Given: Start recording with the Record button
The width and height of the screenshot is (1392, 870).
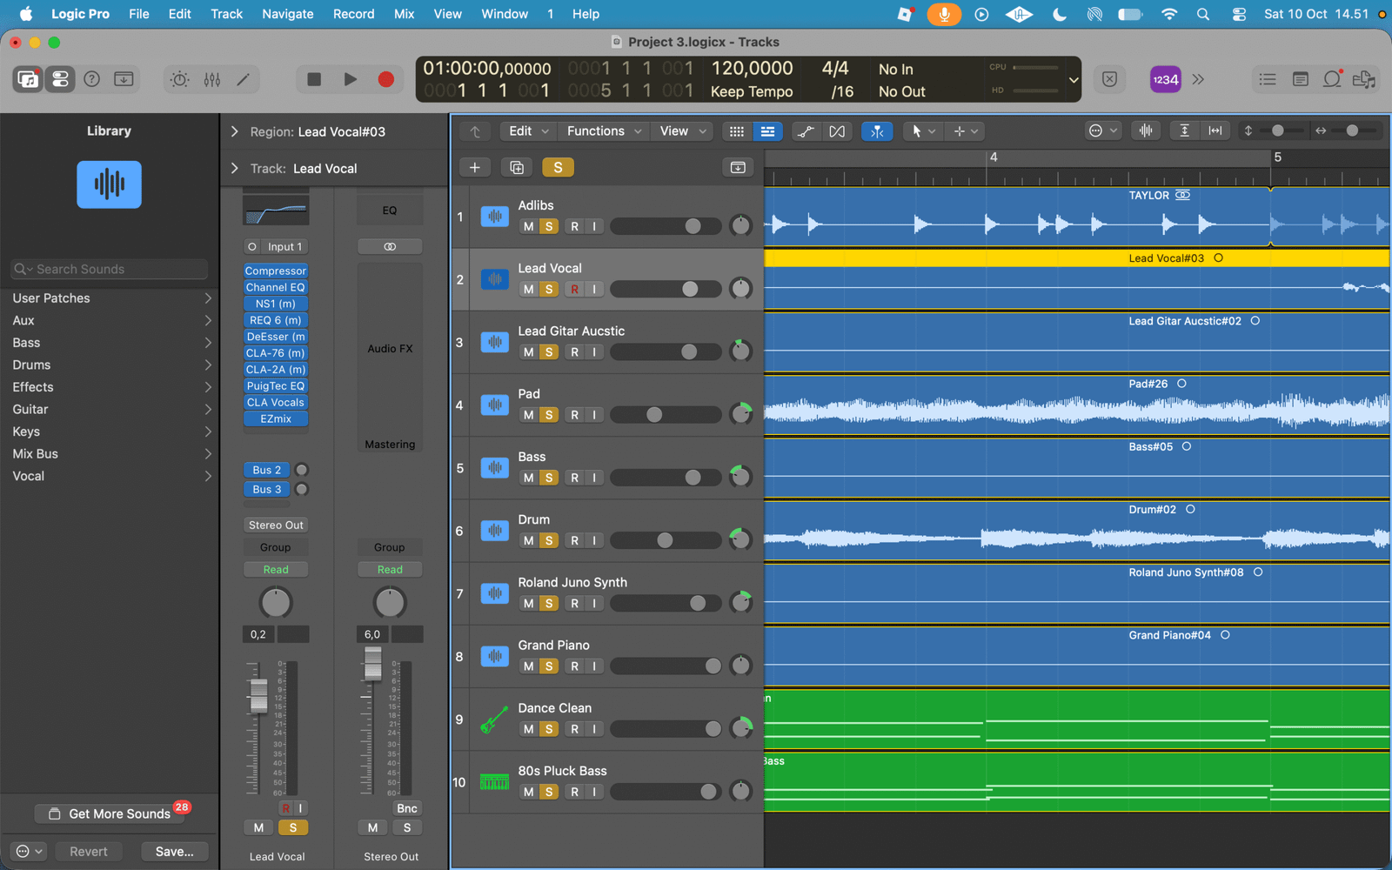Looking at the screenshot, I should click(x=386, y=79).
